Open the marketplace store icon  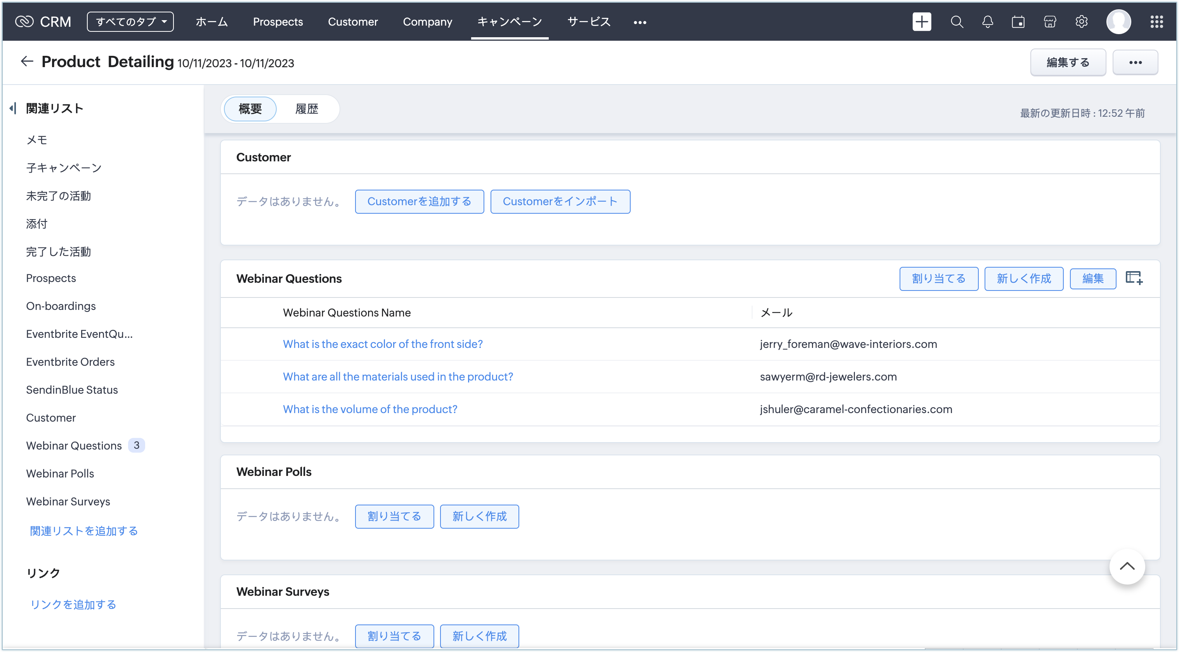[x=1049, y=21]
